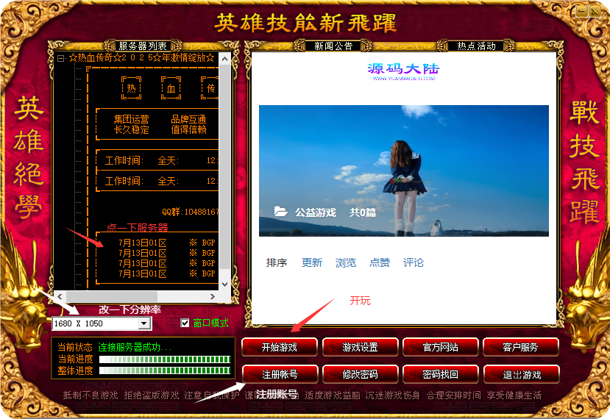Click the 开始游戏 button

coord(280,347)
